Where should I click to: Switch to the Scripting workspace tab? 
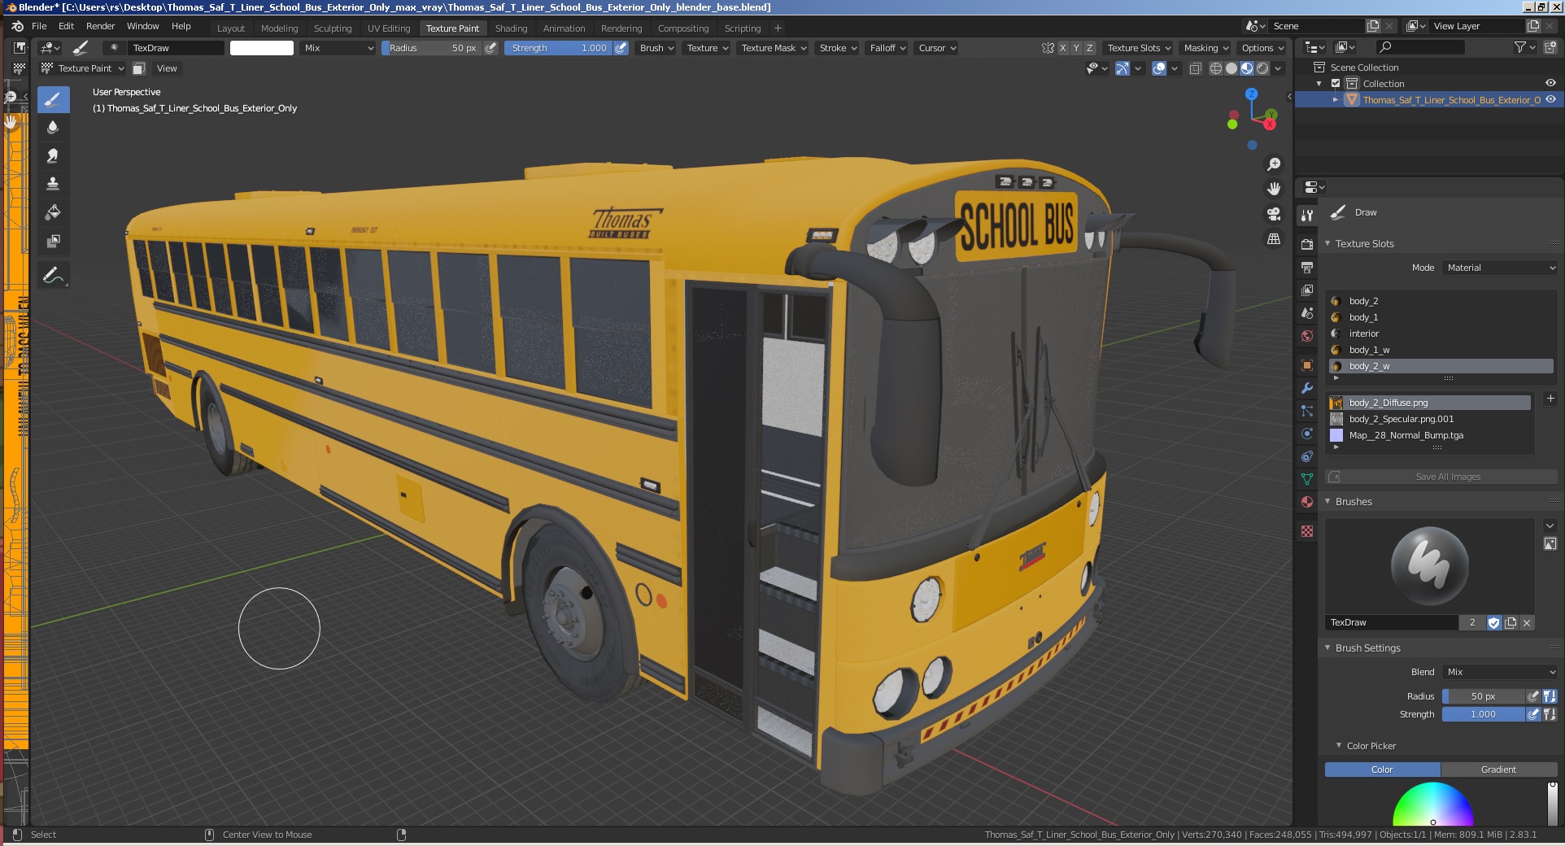743,28
